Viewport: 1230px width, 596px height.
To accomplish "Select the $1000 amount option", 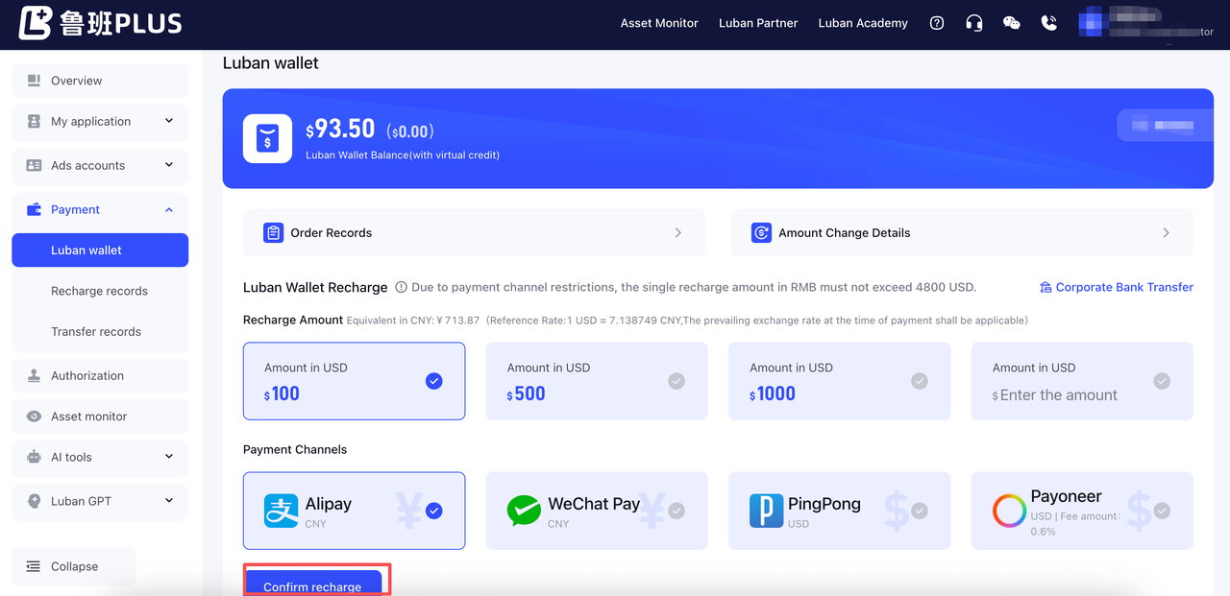I will click(x=840, y=381).
